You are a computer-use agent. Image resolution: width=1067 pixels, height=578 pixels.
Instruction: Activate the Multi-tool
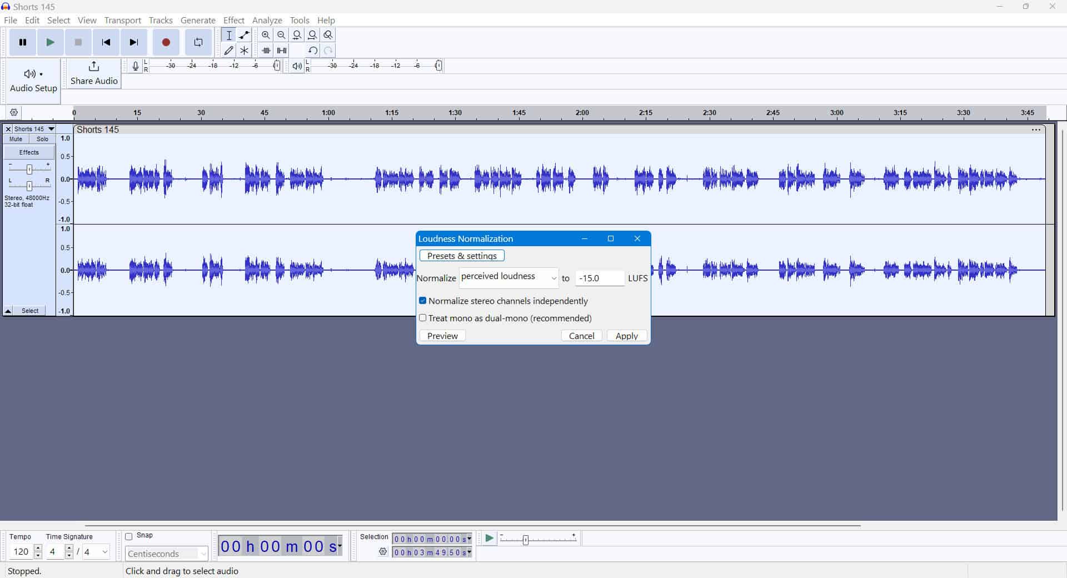point(244,50)
